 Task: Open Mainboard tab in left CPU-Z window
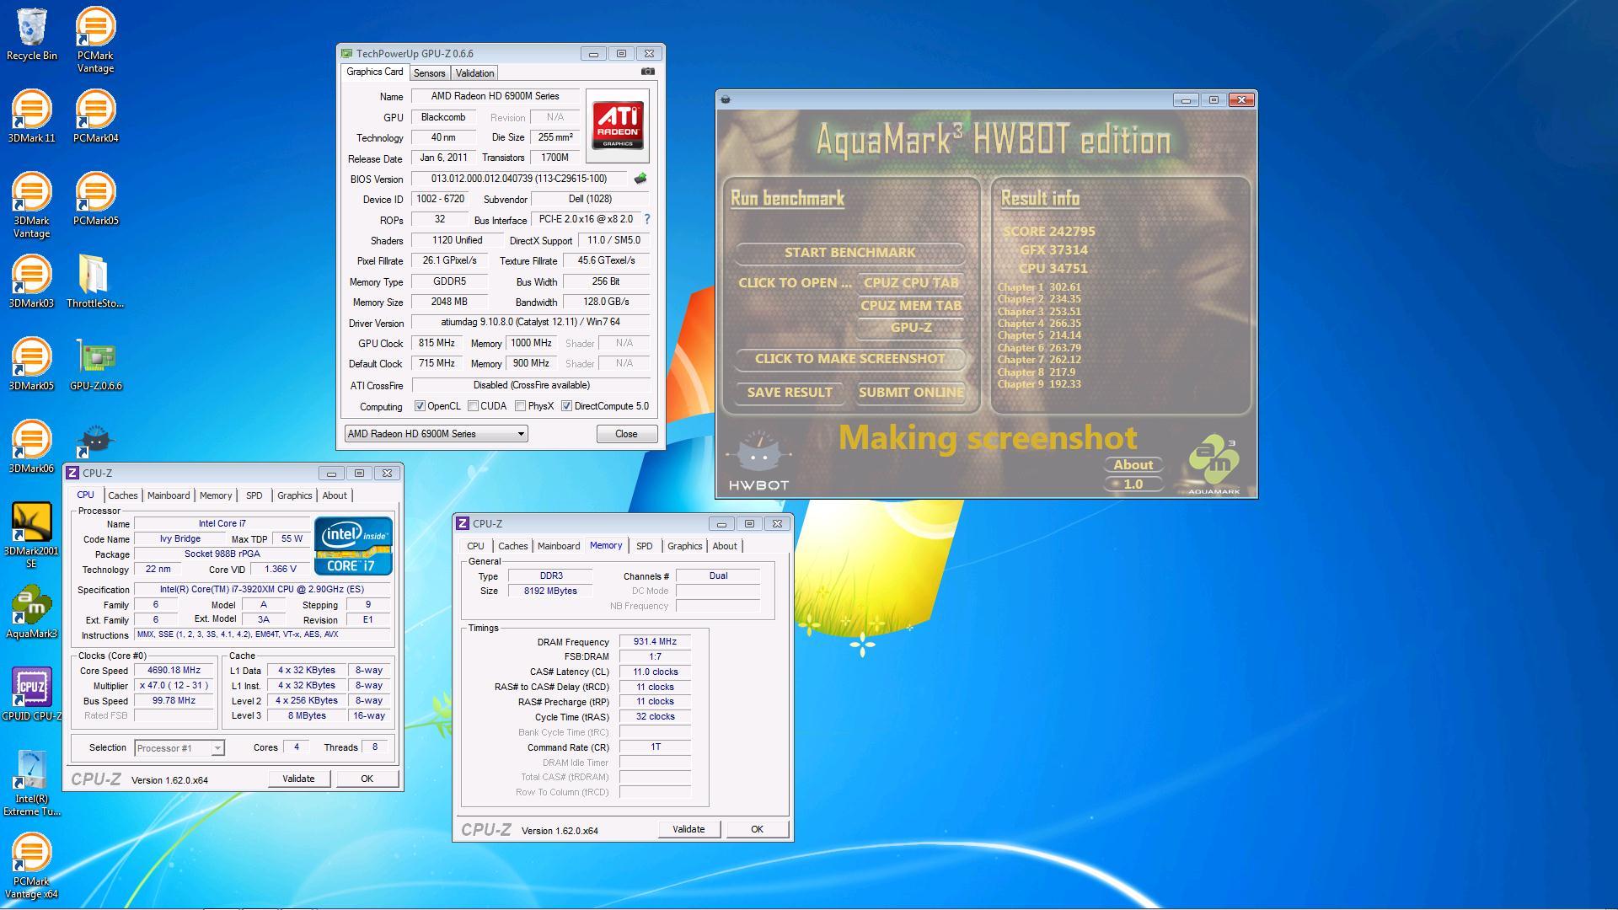tap(169, 495)
